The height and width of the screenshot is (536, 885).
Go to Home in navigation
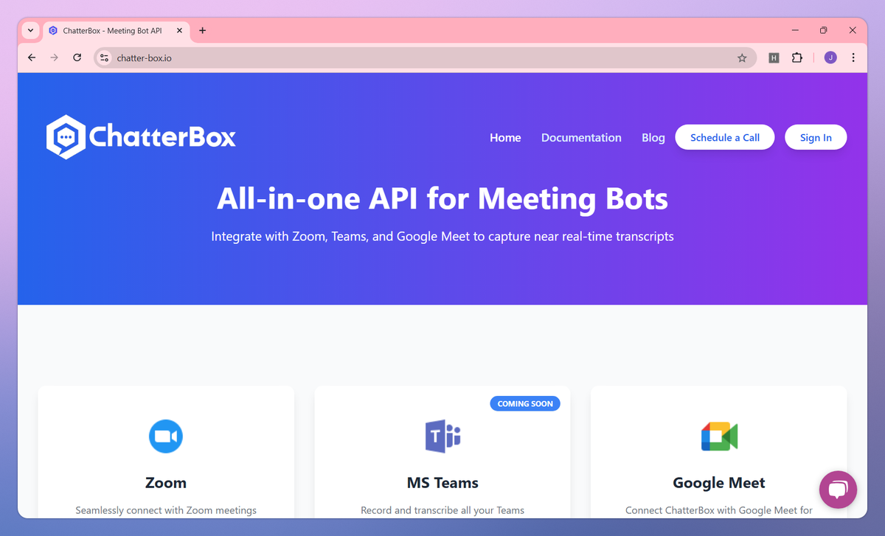click(x=505, y=138)
